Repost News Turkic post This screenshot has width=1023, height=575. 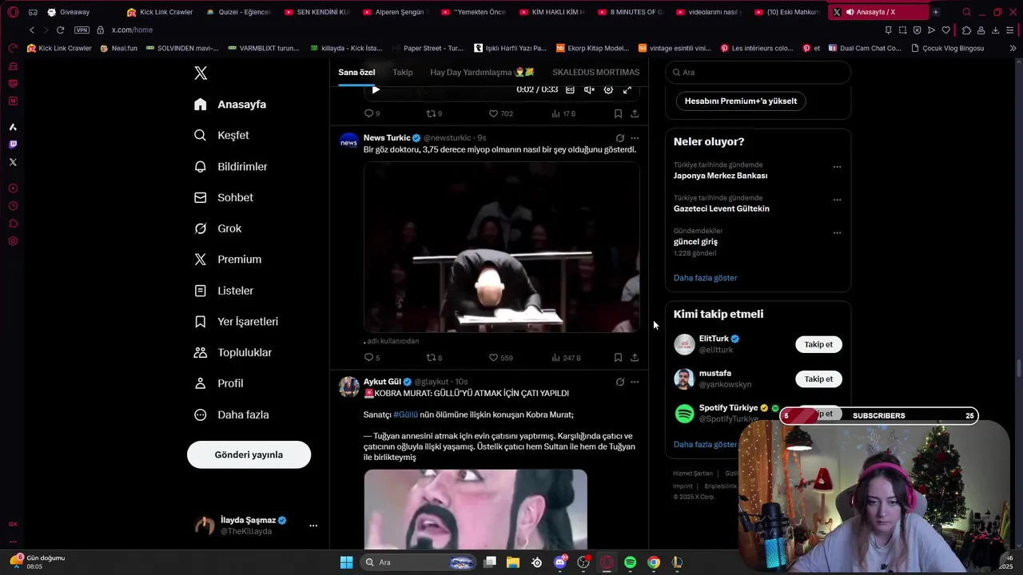click(x=434, y=358)
